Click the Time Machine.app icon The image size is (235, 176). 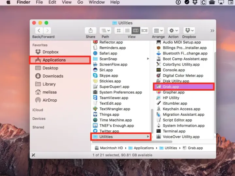click(x=95, y=120)
